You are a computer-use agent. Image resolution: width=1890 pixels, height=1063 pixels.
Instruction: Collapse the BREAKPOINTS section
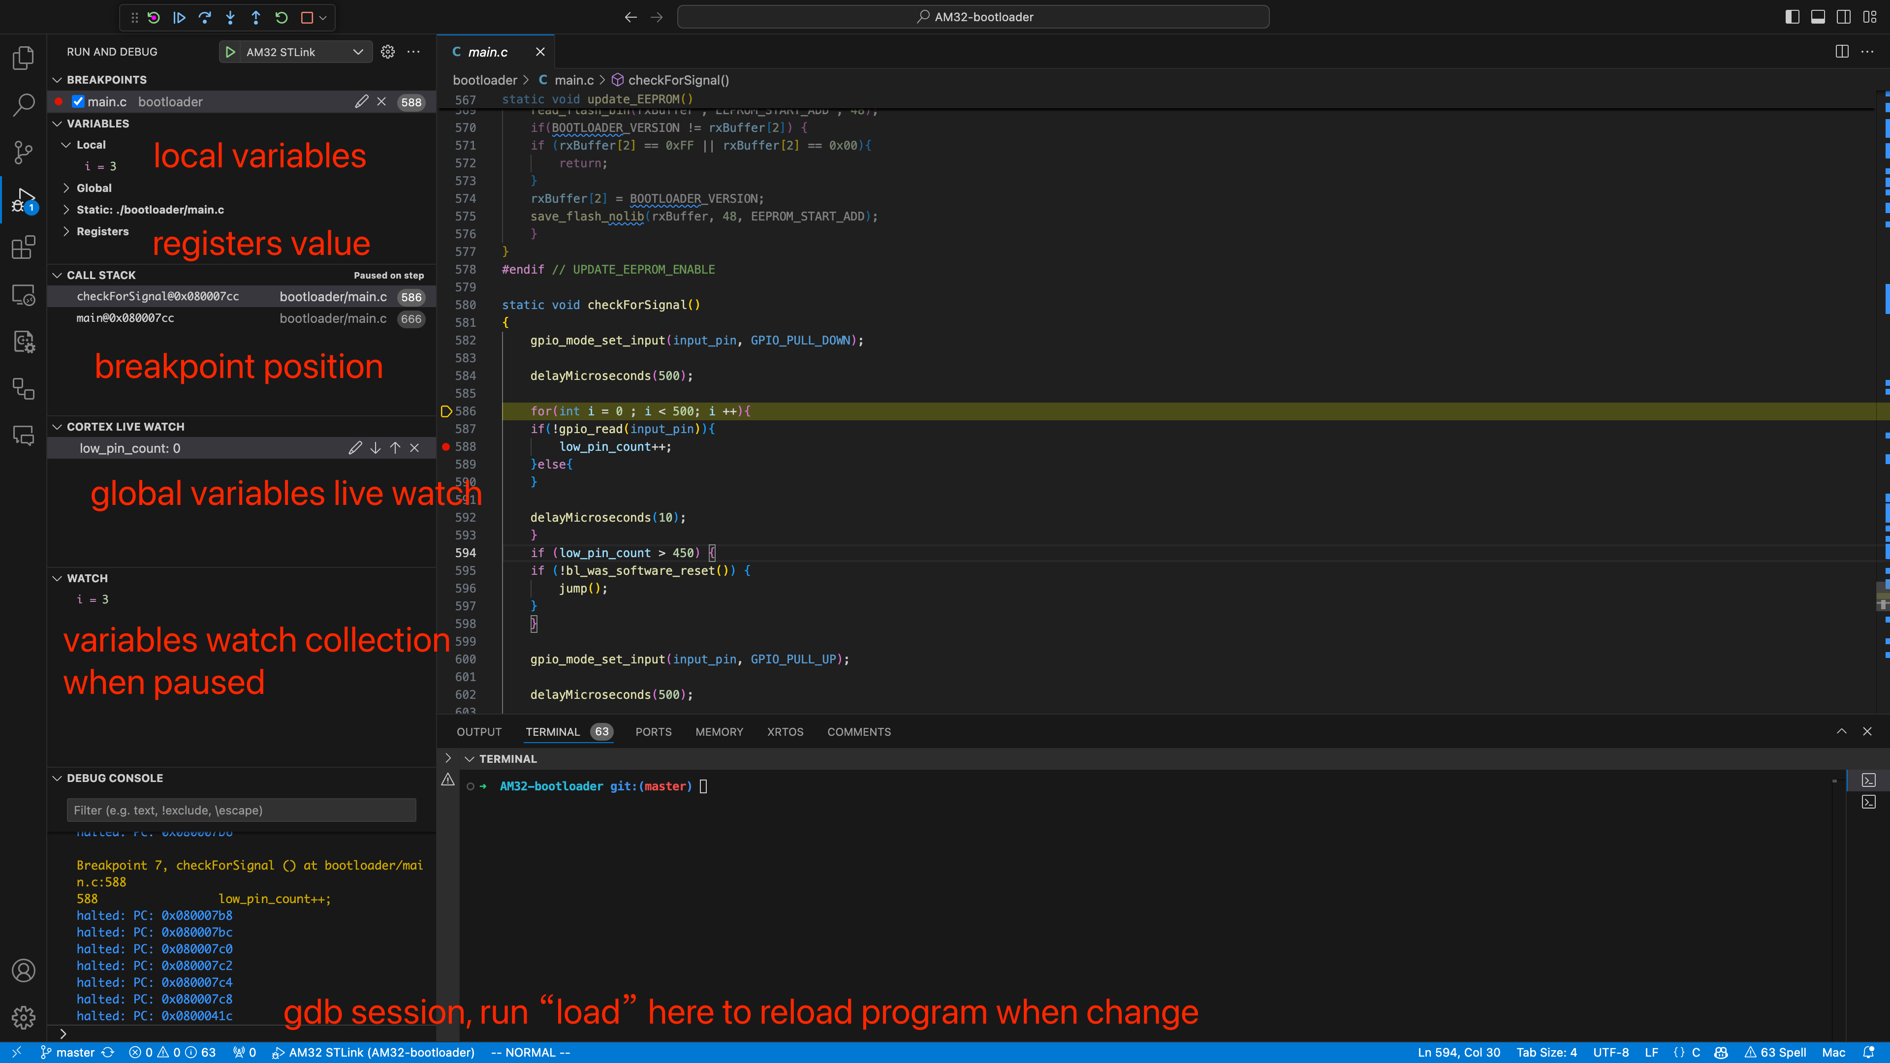57,80
